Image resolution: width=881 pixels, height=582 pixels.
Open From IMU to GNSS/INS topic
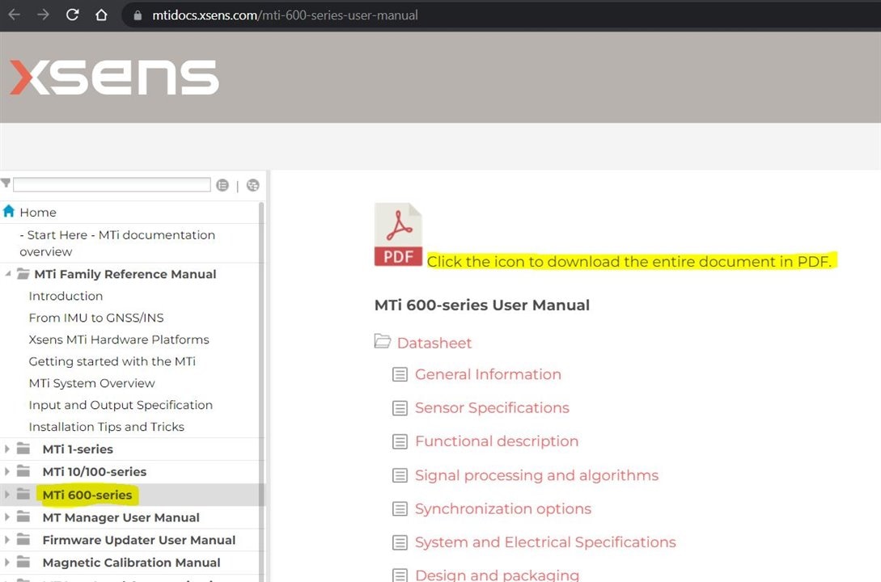[96, 318]
